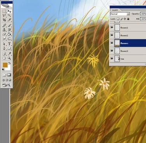
Task: Select the Paint Bucket tool
Action: (x=9, y=34)
